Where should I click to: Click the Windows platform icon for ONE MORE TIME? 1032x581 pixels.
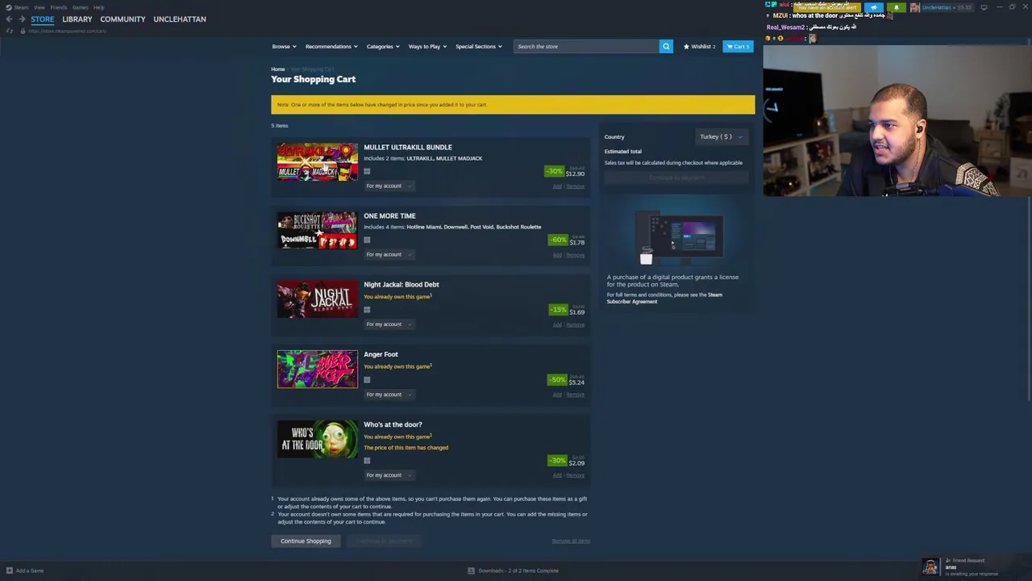(x=367, y=240)
